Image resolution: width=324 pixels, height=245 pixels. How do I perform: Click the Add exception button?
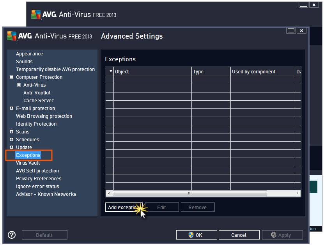pos(124,208)
